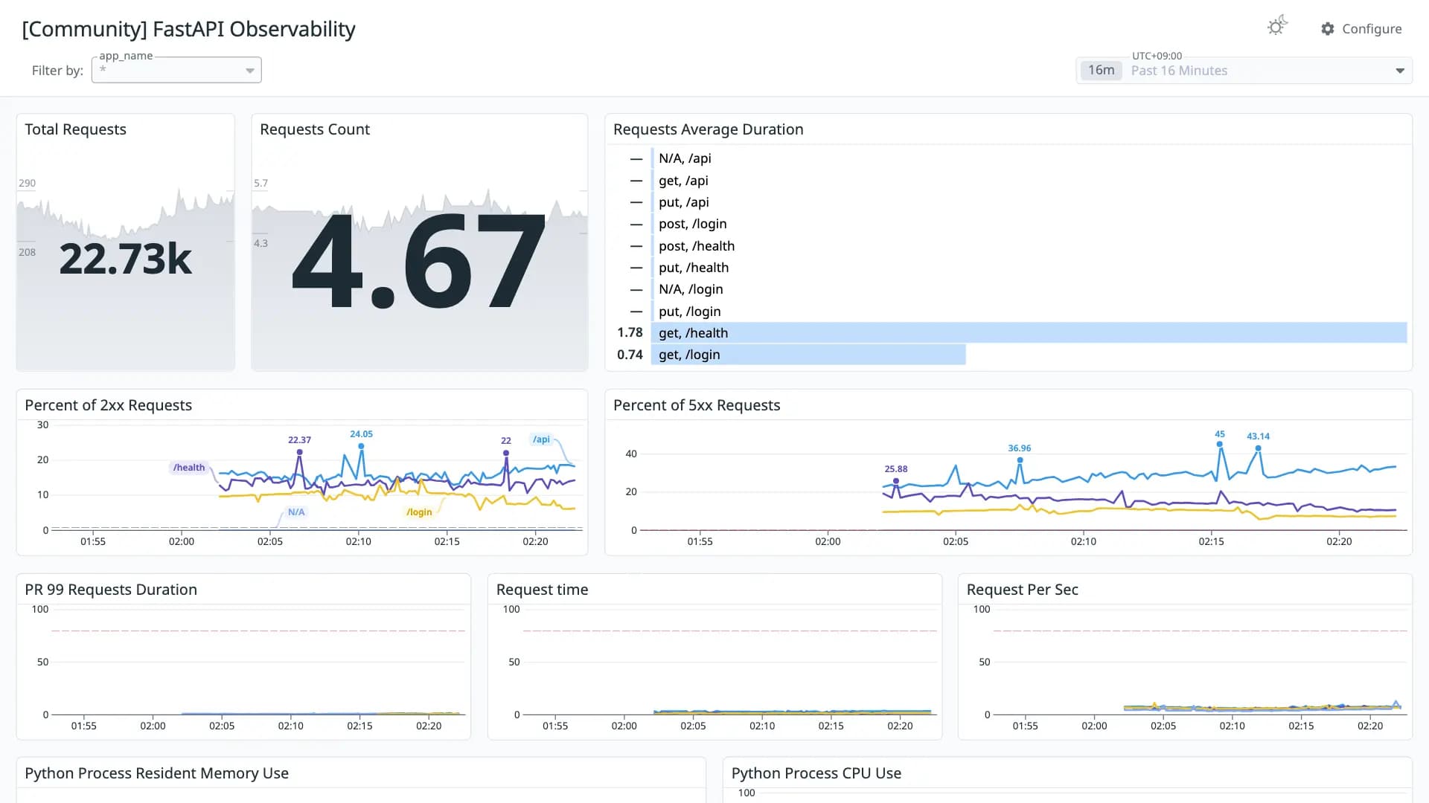Expand the time range dropdown arrow
This screenshot has width=1429, height=803.
coord(1400,71)
